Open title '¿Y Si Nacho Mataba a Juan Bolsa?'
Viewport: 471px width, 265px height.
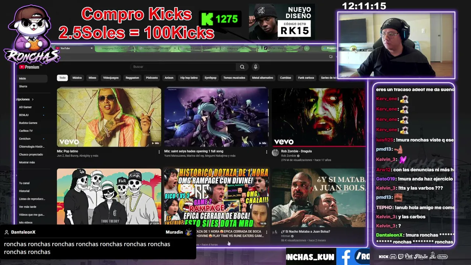pyautogui.click(x=305, y=232)
